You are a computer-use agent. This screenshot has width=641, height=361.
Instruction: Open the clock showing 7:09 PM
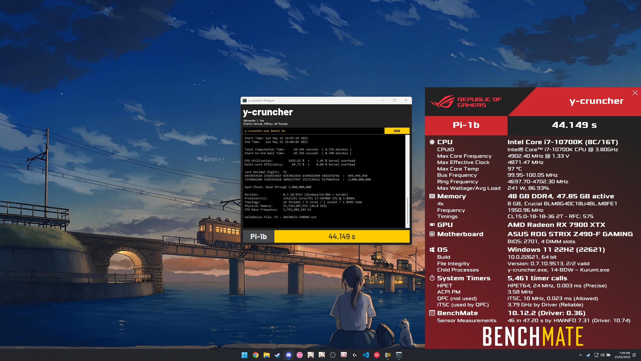622,355
